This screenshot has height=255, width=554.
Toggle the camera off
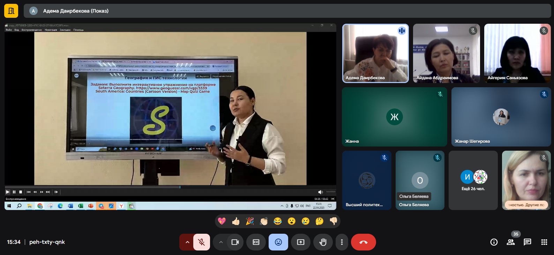pyautogui.click(x=235, y=242)
